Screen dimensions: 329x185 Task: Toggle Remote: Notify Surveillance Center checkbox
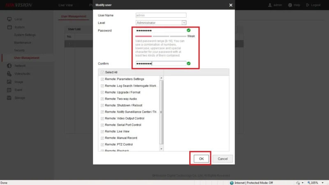(102, 112)
